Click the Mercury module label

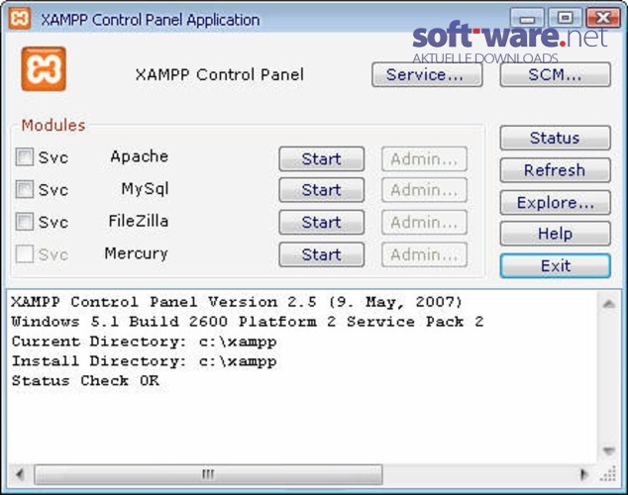136,253
